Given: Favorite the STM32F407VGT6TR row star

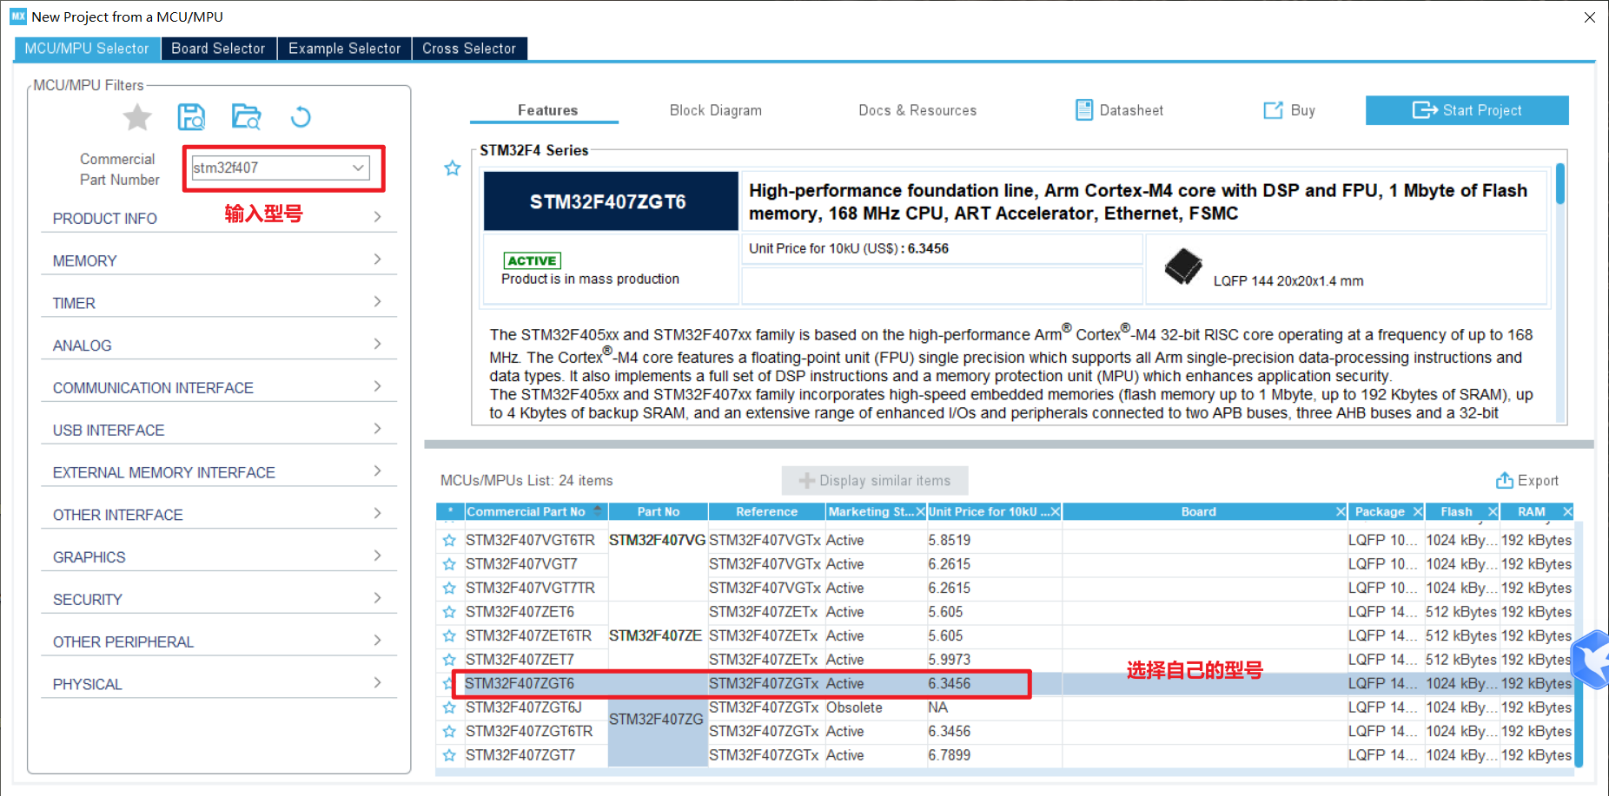Looking at the screenshot, I should pyautogui.click(x=449, y=540).
